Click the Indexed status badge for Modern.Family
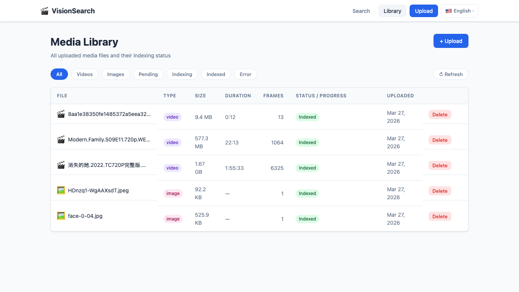 (x=307, y=143)
